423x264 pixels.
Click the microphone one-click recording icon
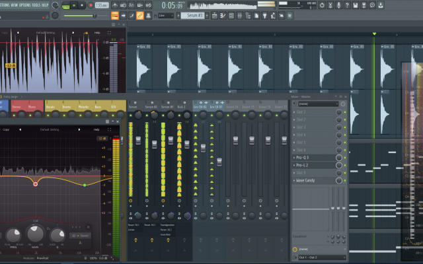coord(338,5)
